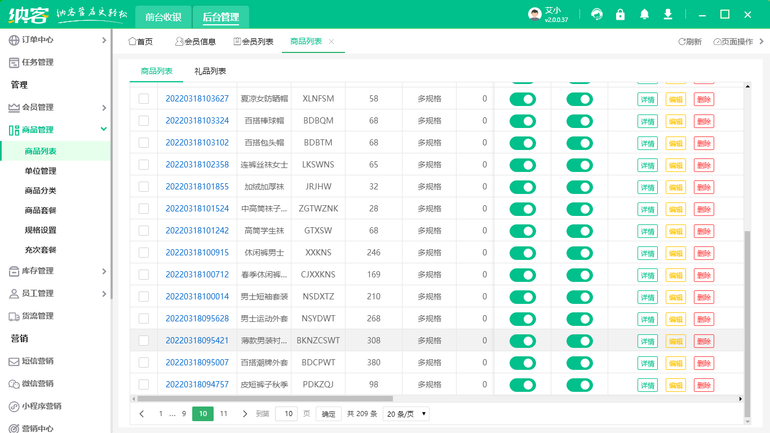
Task: Disable the second switch for 皮短裤子秋季
Action: pos(579,384)
